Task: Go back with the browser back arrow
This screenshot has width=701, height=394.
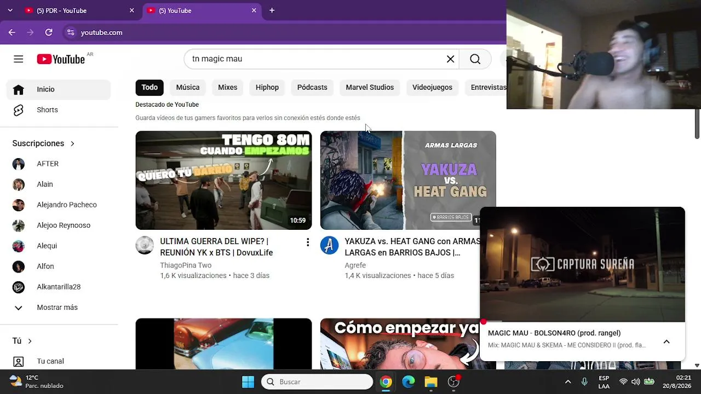Action: [x=12, y=32]
